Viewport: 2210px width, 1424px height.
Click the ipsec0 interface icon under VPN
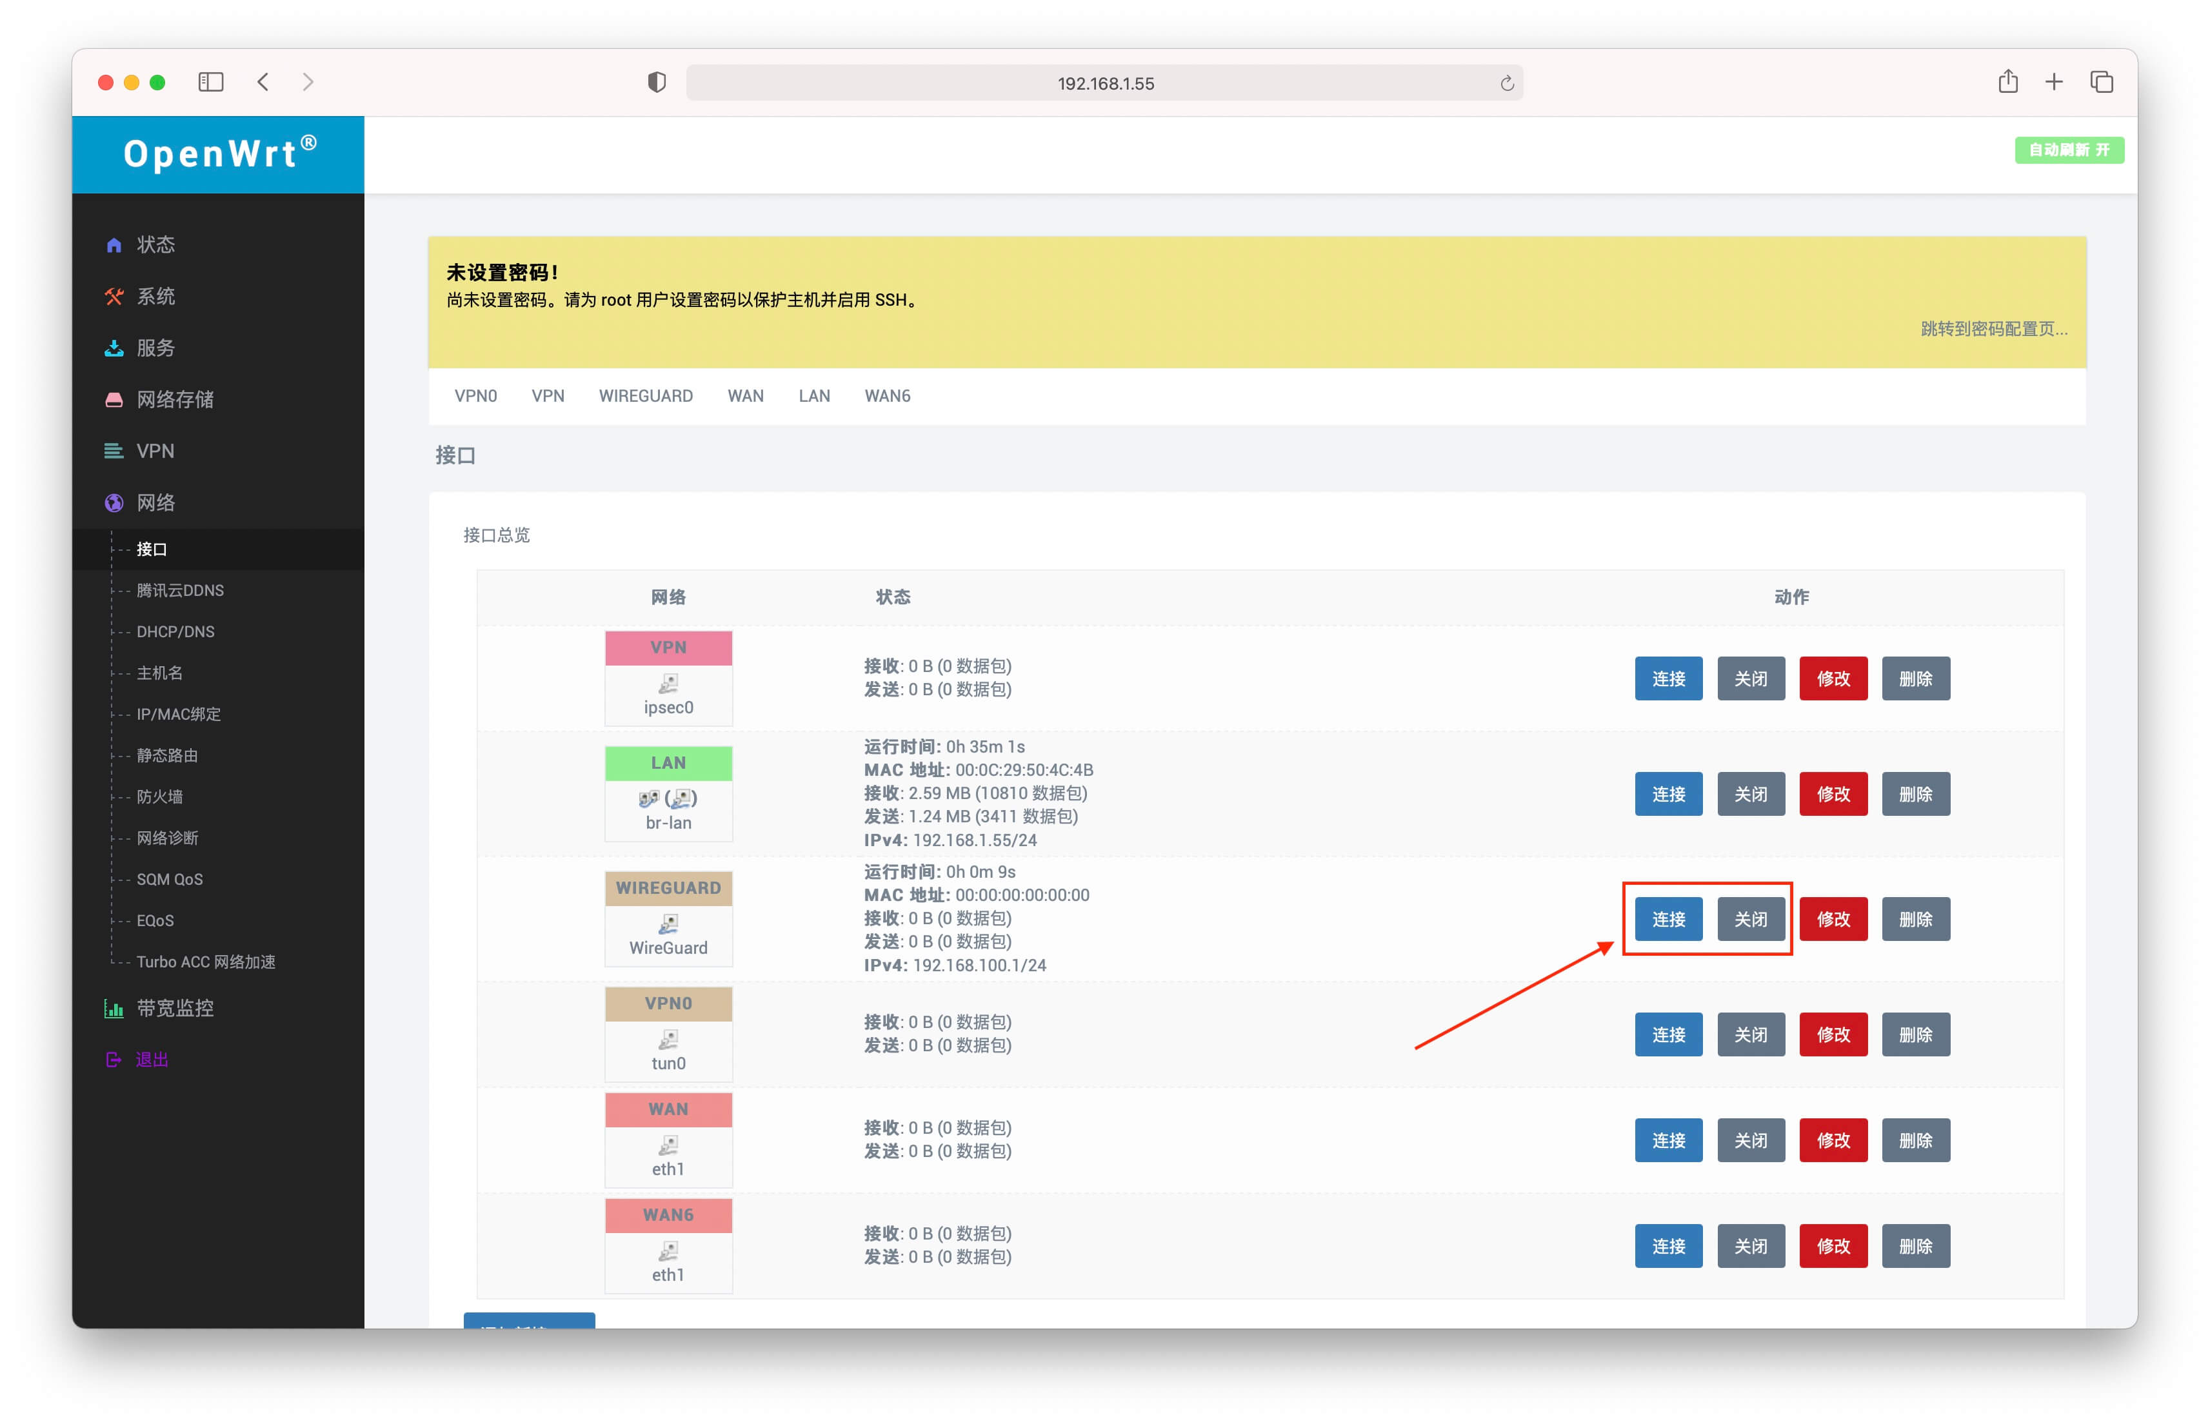click(x=668, y=684)
